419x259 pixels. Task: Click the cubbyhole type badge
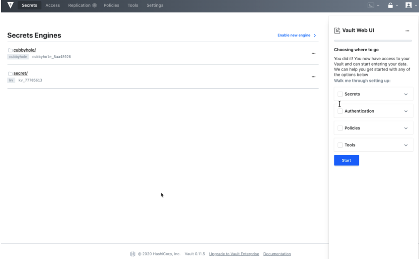point(18,57)
